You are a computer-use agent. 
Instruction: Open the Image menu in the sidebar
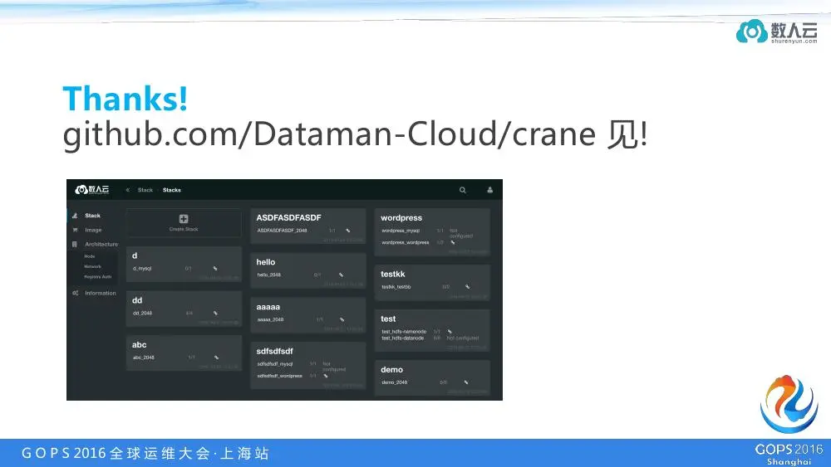coord(93,230)
